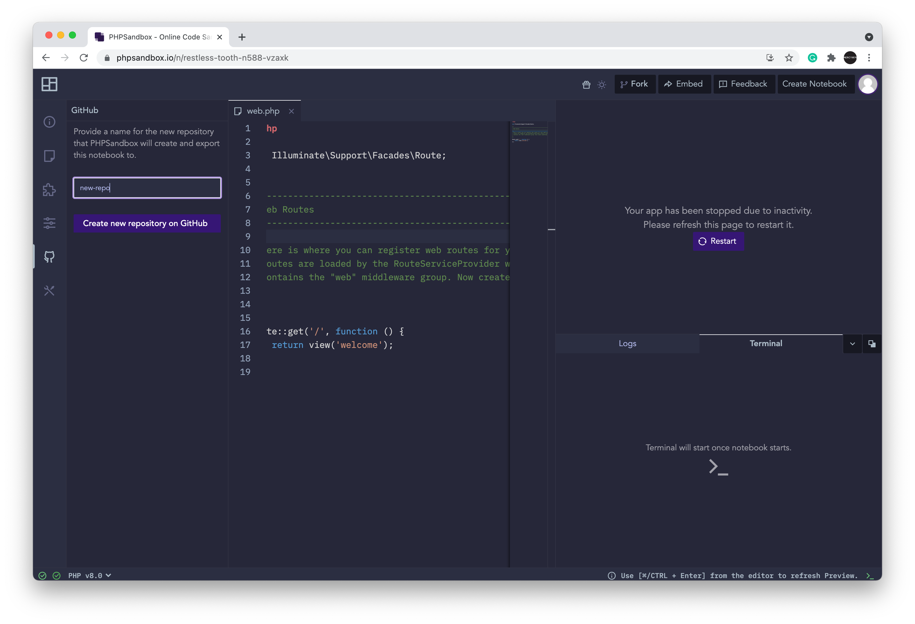Open the browser profile menu chevron
The image size is (915, 624).
click(868, 36)
